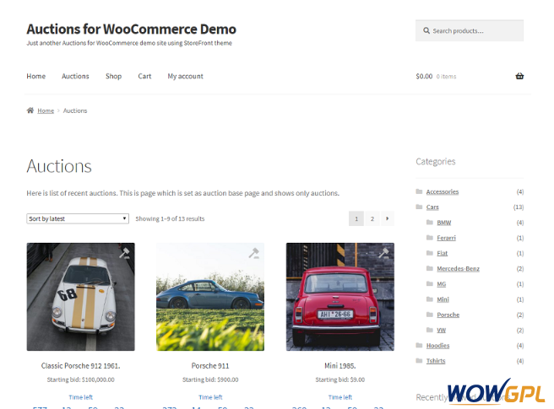
Task: Open the VW category link
Action: coord(442,331)
